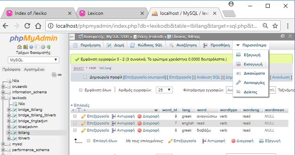Viewport: 295px width, 155px height.
Task: Tick the Επιλογή όλων checkbox
Action: coord(88,141)
